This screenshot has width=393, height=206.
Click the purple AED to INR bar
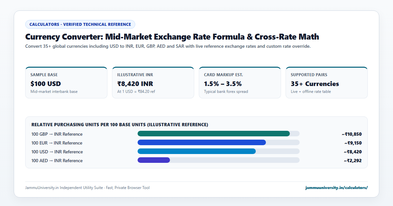(154, 160)
